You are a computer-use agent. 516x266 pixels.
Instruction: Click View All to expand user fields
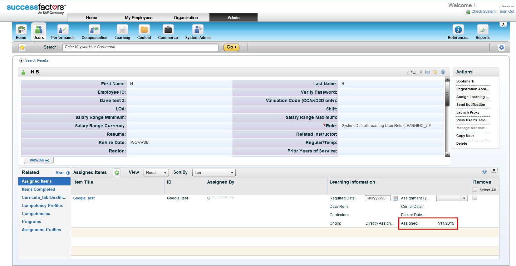[x=39, y=160]
